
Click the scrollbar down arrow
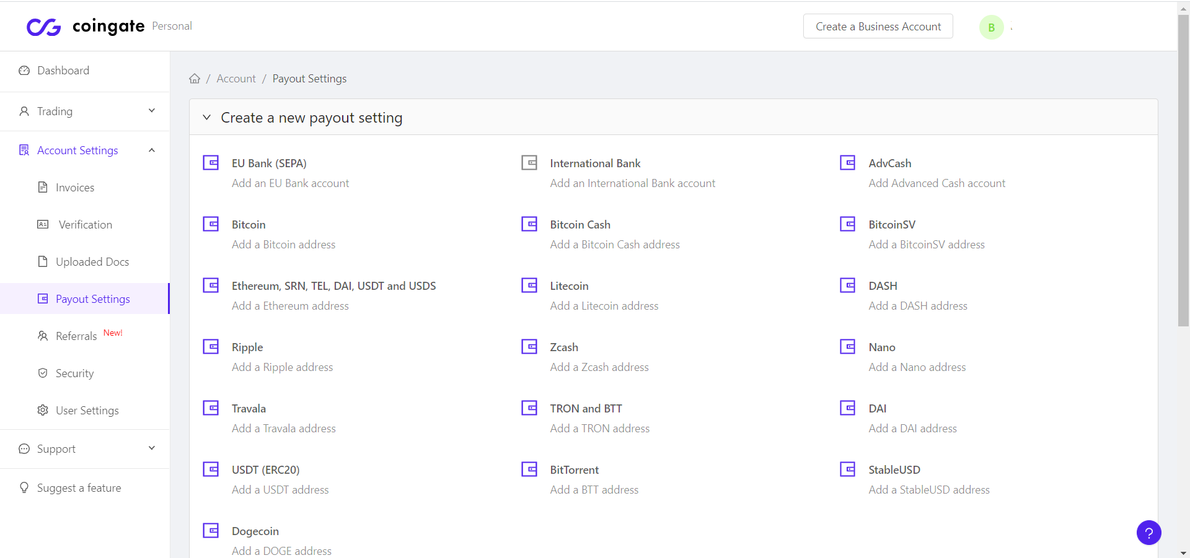tap(1183, 552)
